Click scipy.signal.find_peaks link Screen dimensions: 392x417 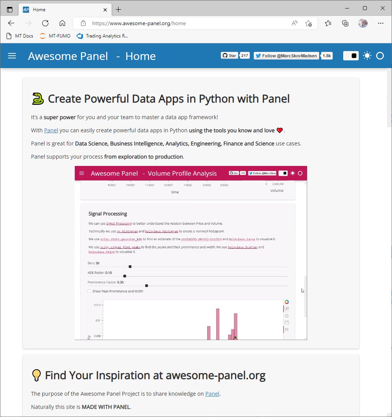coord(120,247)
